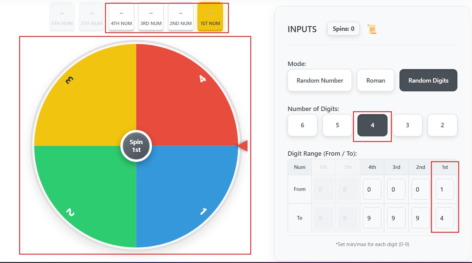Choose 6 for Number of Digits
The width and height of the screenshot is (472, 263).
click(302, 125)
